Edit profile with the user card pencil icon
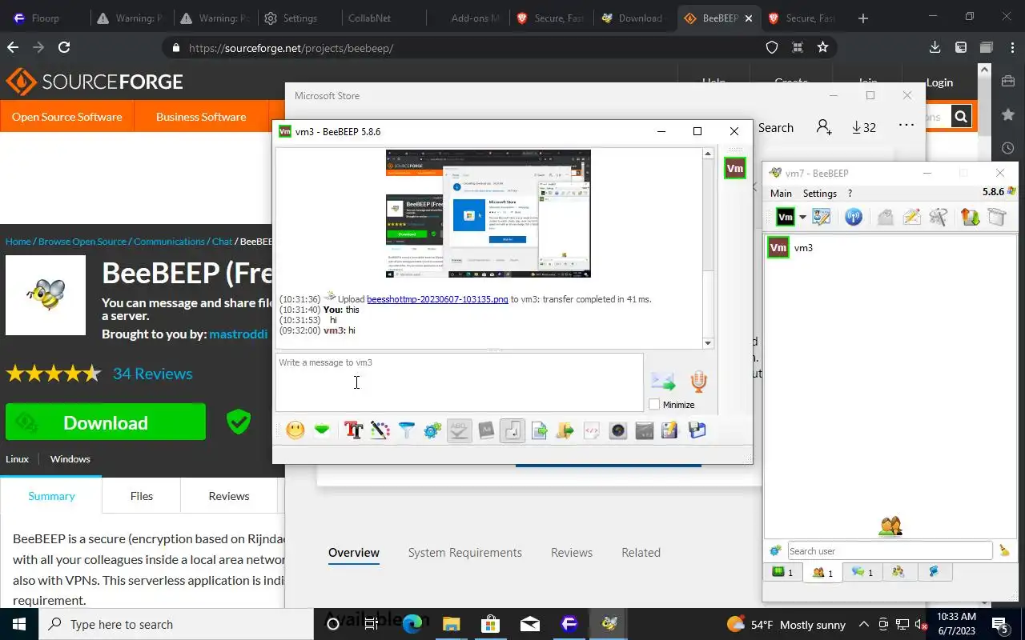Viewport: 1025px width, 640px height. point(822,217)
